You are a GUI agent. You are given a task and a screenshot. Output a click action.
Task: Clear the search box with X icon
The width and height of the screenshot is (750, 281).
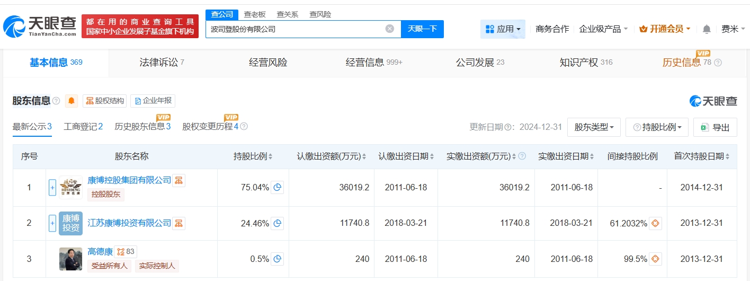tap(390, 29)
